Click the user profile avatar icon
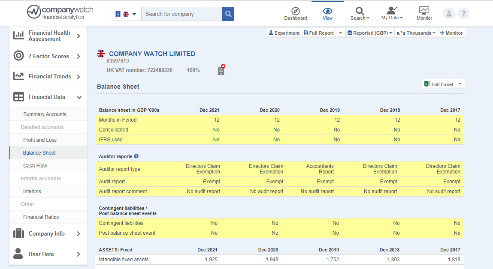Image resolution: width=493 pixels, height=269 pixels. (x=449, y=14)
